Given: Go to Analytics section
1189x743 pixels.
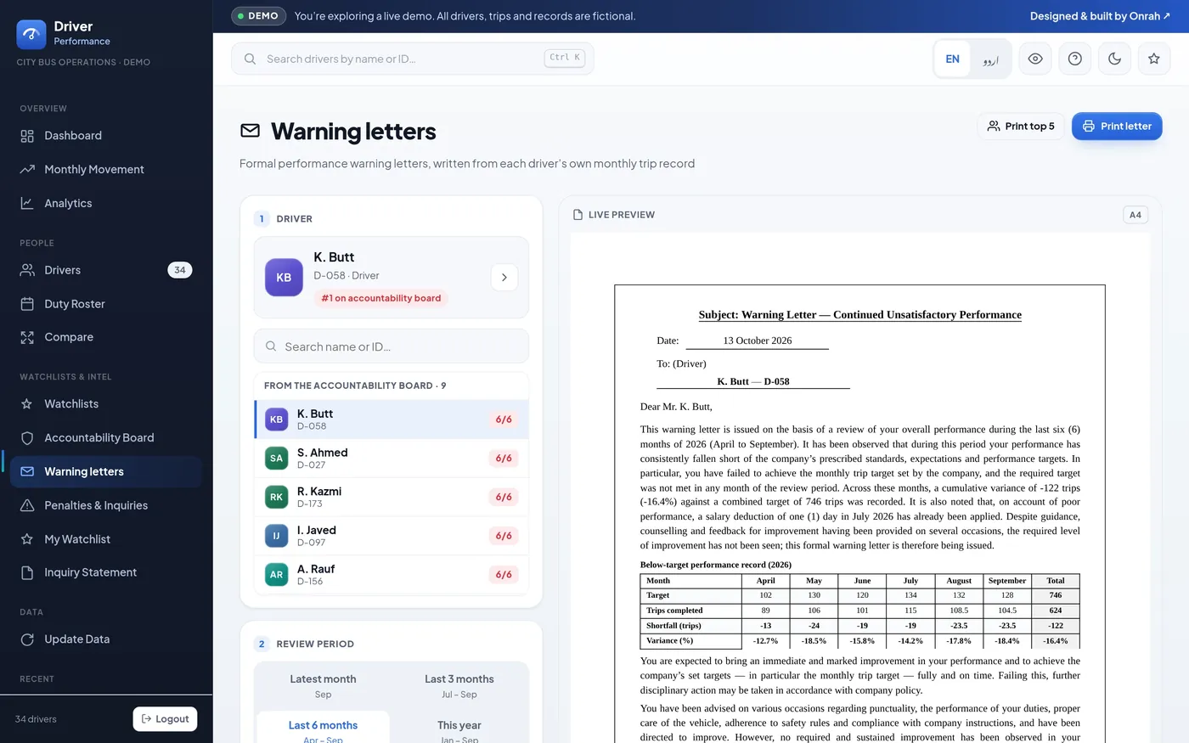Looking at the screenshot, I should 106,203.
